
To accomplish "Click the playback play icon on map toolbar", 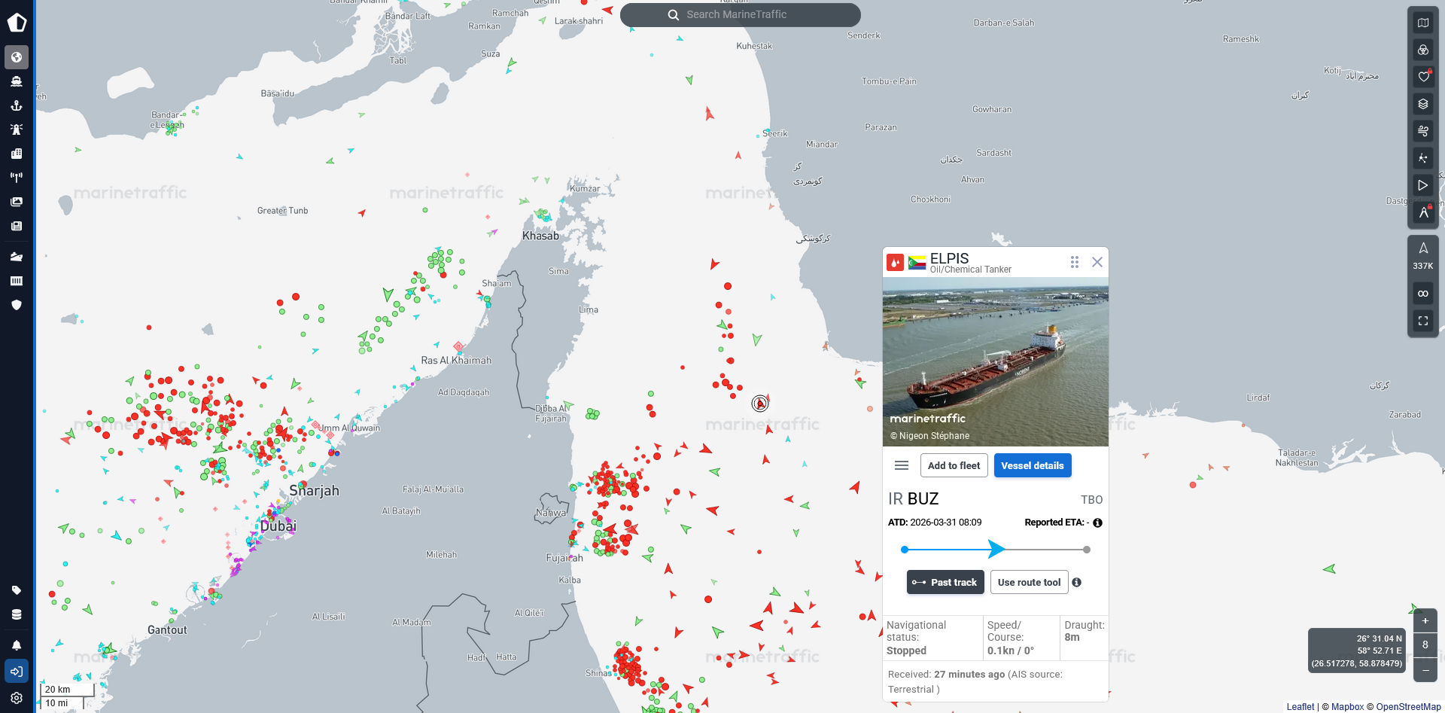I will 1423,185.
